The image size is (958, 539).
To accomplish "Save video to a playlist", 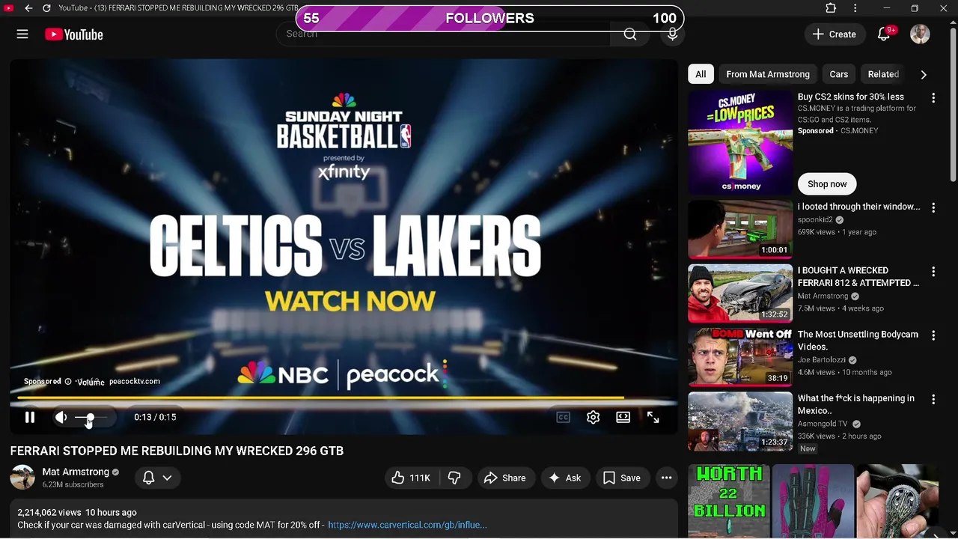I will pyautogui.click(x=622, y=478).
